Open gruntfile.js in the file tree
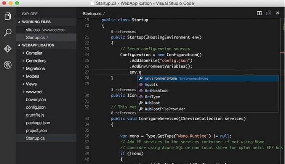Image resolution: width=285 pixels, height=164 pixels. (x=46, y=115)
